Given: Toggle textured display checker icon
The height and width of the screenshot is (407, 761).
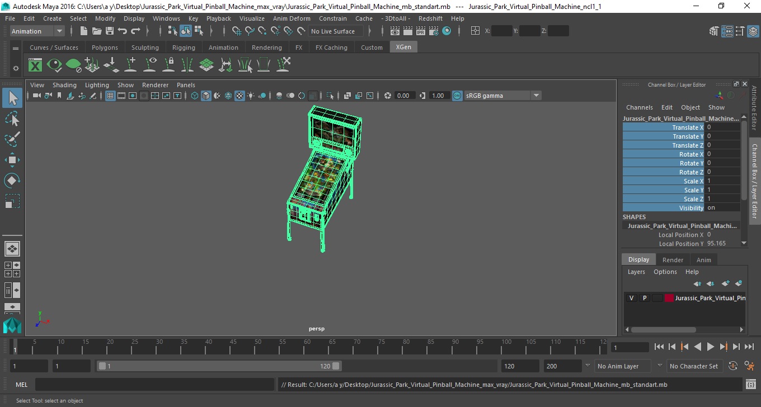Looking at the screenshot, I should [239, 96].
